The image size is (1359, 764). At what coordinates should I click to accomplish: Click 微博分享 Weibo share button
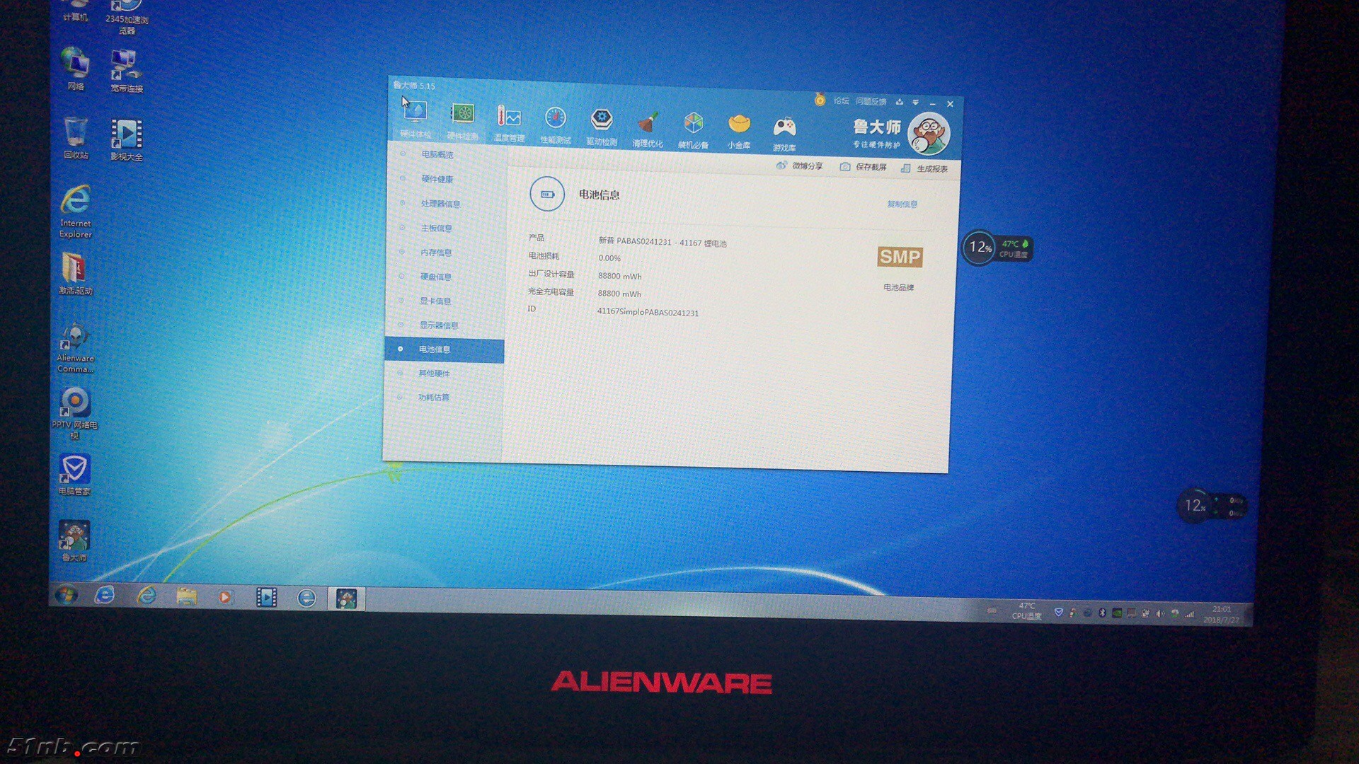(x=800, y=166)
